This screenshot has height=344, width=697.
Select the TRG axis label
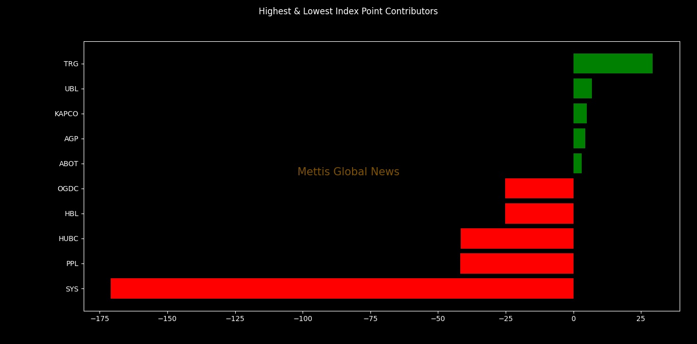(71, 64)
